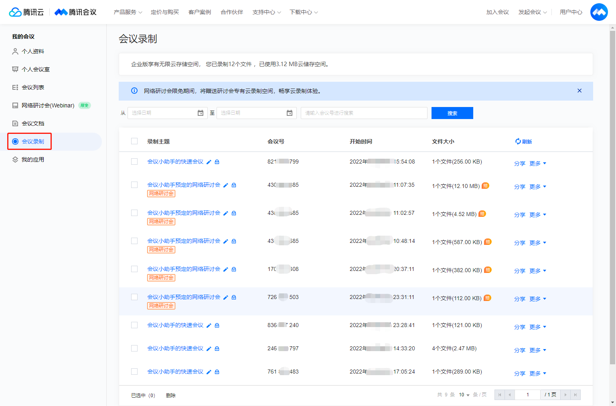Open 个人资料 in sidebar
Viewport: 616px width, 406px height.
tap(28, 51)
